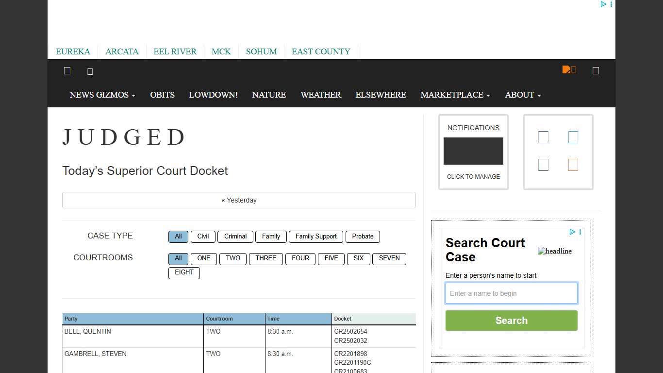Expand the About dropdown menu

[522, 95]
